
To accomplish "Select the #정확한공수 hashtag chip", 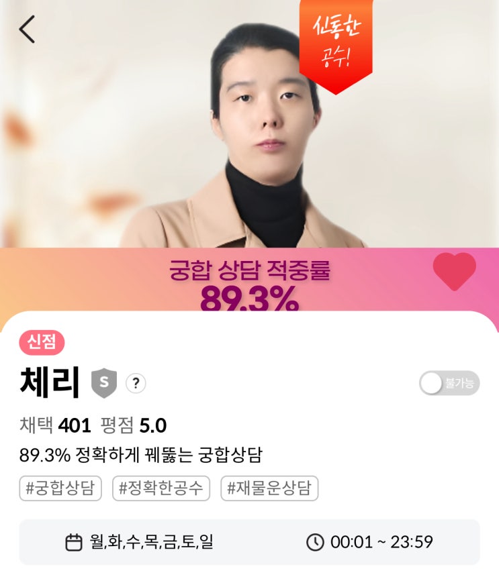I will [161, 488].
